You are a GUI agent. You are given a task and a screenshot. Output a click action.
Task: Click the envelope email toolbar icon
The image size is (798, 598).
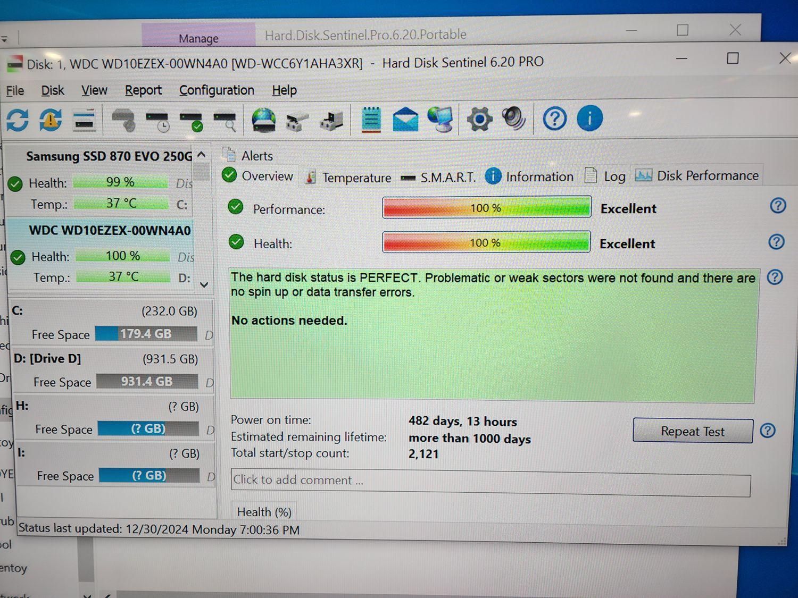pyautogui.click(x=405, y=119)
